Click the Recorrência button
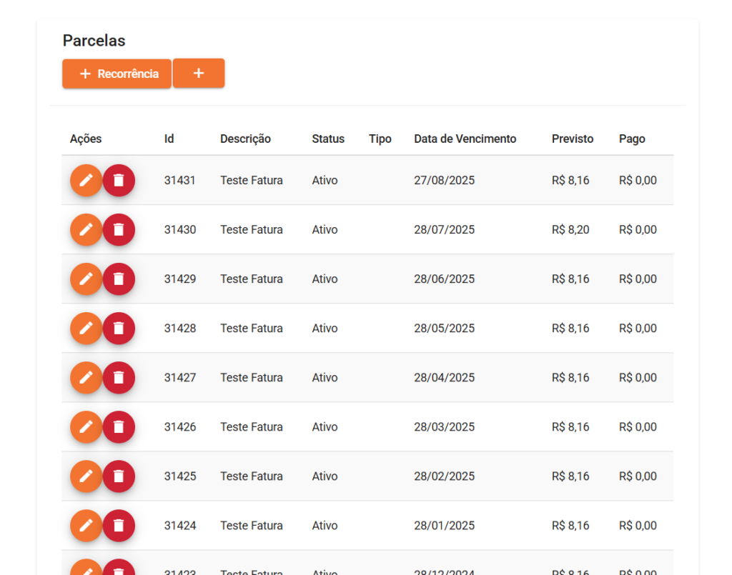This screenshot has width=732, height=575. 117,74
